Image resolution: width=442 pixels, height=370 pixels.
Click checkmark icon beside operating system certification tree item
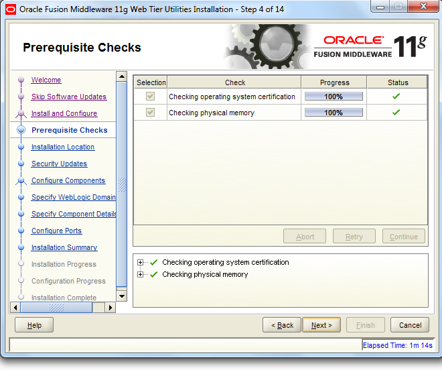click(x=153, y=263)
